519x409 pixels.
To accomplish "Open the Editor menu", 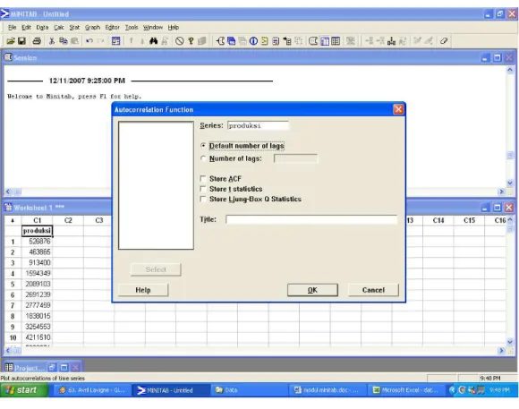I will [112, 28].
